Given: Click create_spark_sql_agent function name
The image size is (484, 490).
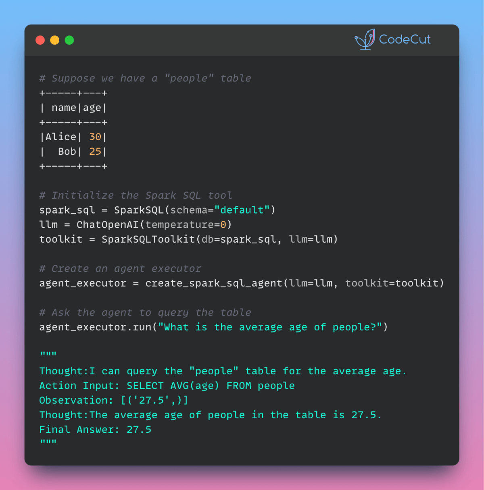Looking at the screenshot, I should point(214,283).
